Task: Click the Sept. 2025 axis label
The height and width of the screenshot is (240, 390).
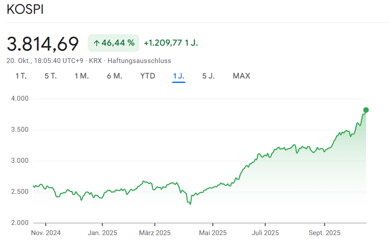Action: click(324, 233)
